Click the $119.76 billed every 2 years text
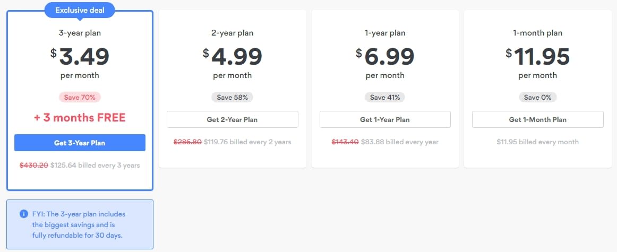Screen dimensions: 617x252 coord(247,142)
